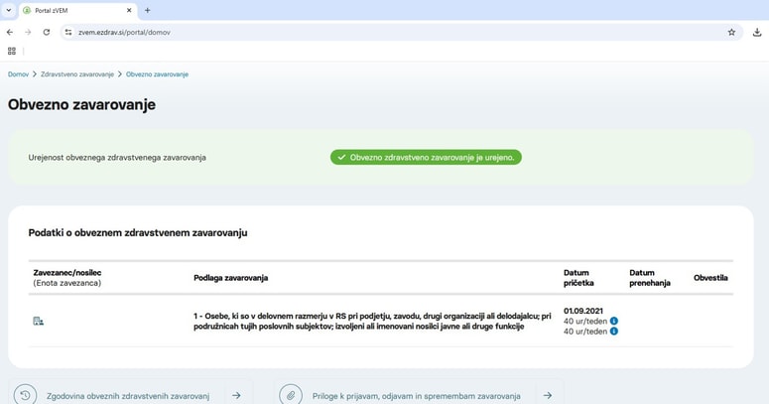Click the Obvestila column header
This screenshot has height=404, width=769.
pos(710,278)
